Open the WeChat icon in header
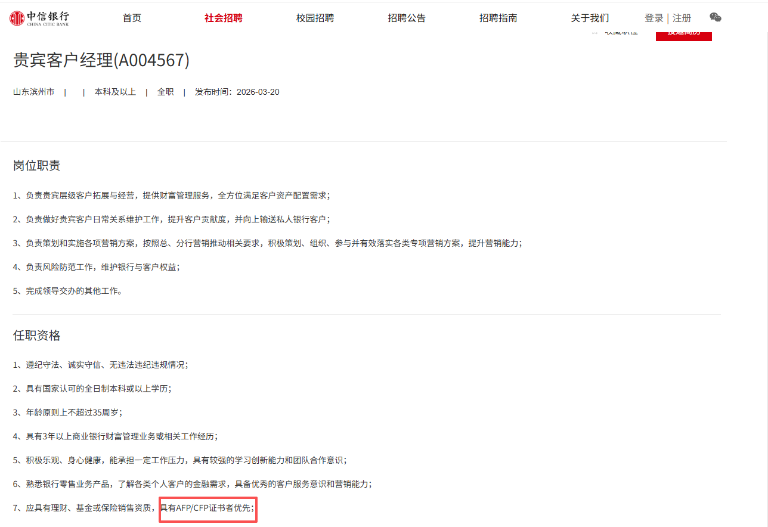Screen dimensions: 768x527 [716, 17]
